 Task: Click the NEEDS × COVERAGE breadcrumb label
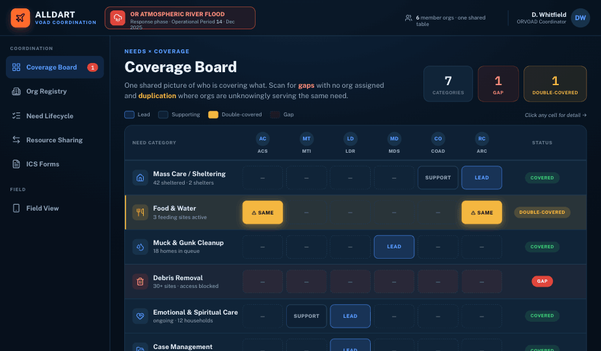tap(157, 51)
